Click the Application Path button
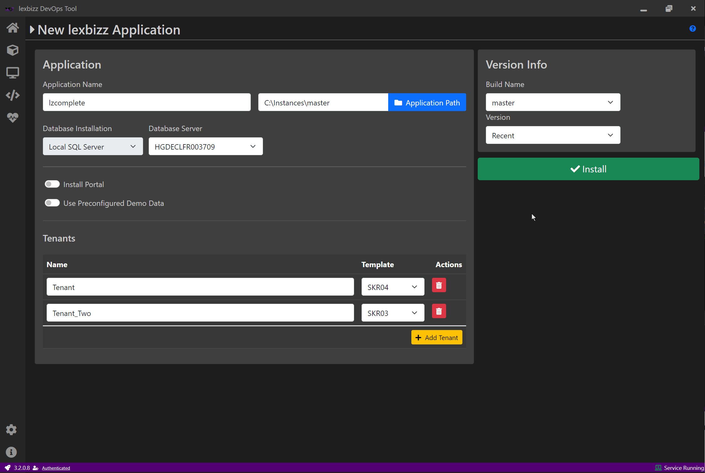 point(427,102)
